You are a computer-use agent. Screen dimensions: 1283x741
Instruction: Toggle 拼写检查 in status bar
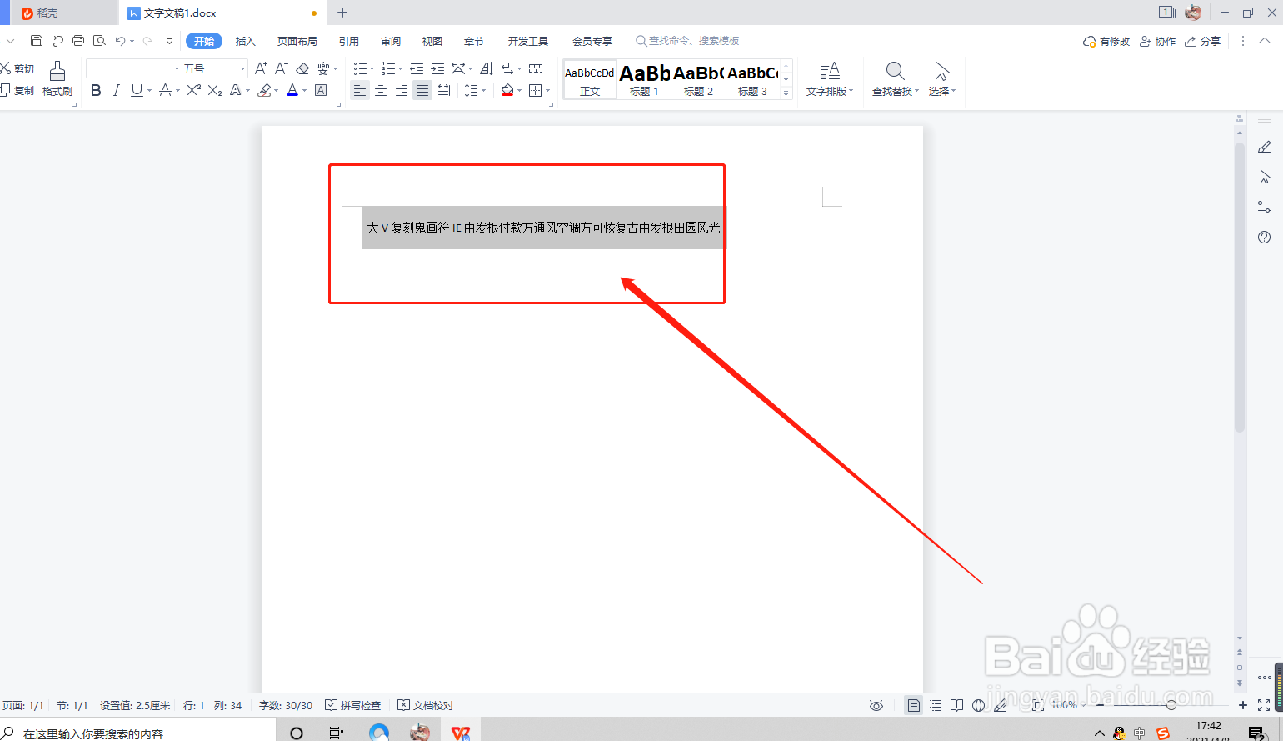(353, 705)
